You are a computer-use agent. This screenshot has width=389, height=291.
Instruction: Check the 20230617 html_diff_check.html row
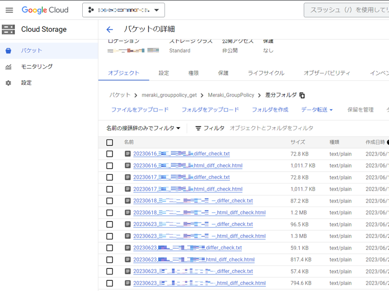coord(109,189)
